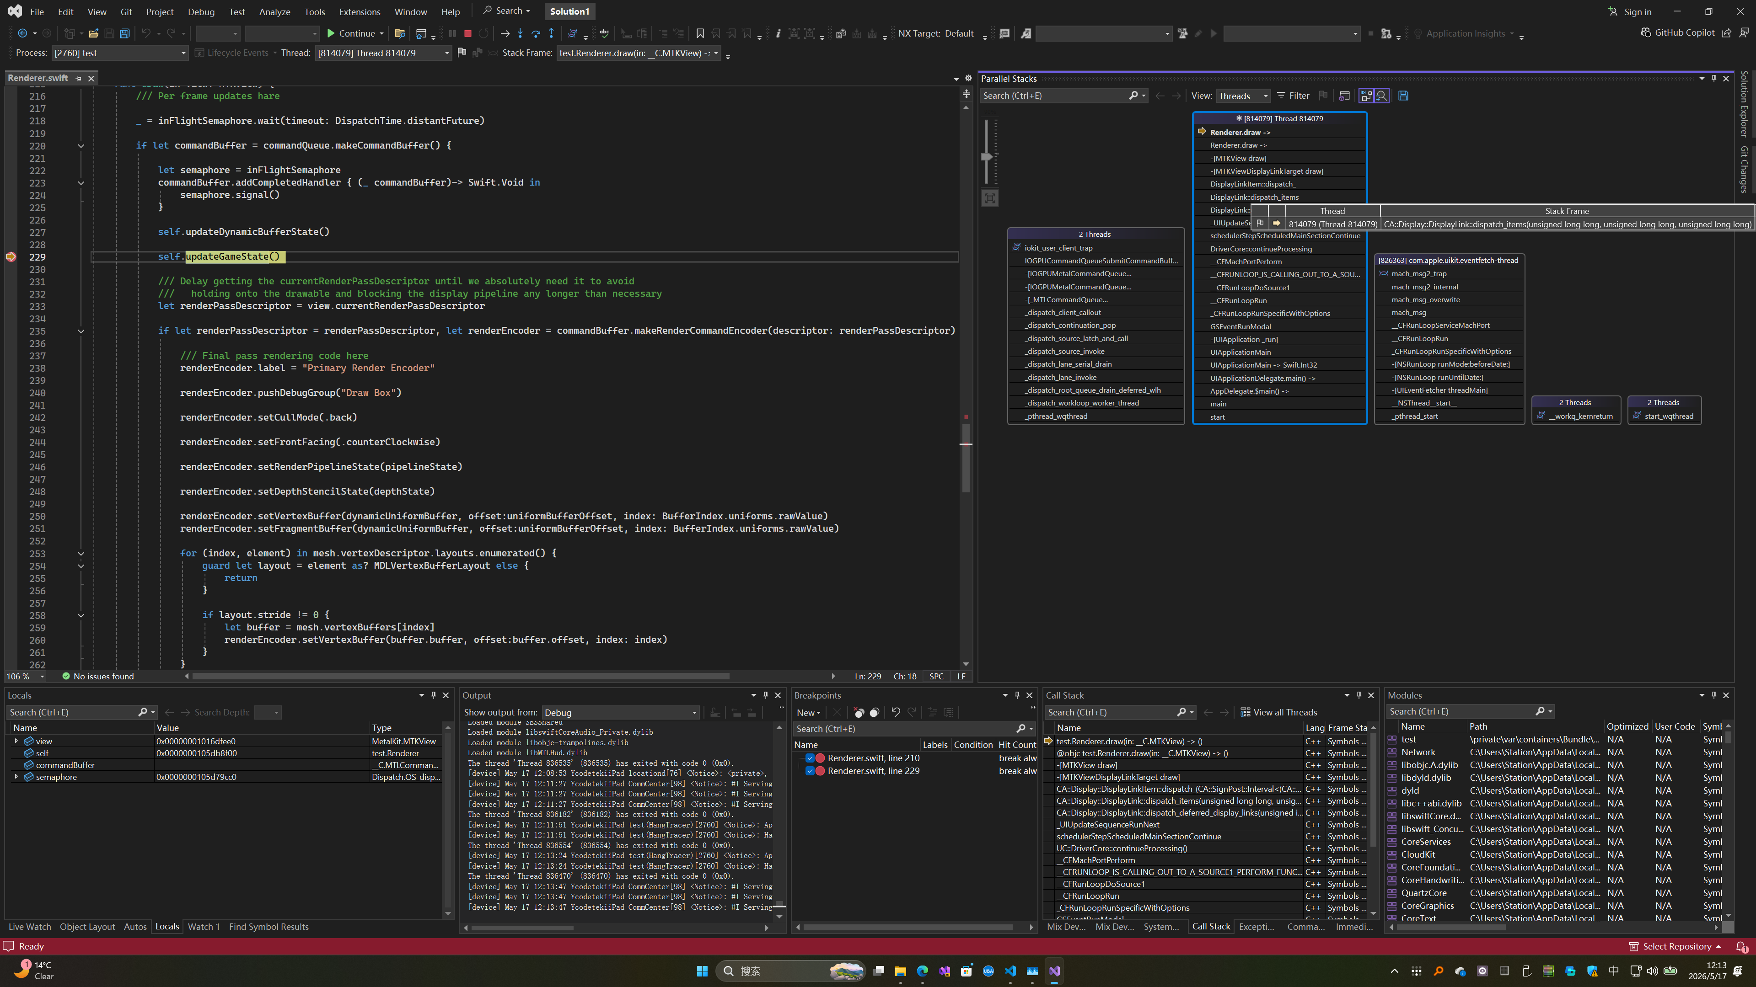
Task: Click the editor horizontal scrollbar
Action: coord(461,677)
